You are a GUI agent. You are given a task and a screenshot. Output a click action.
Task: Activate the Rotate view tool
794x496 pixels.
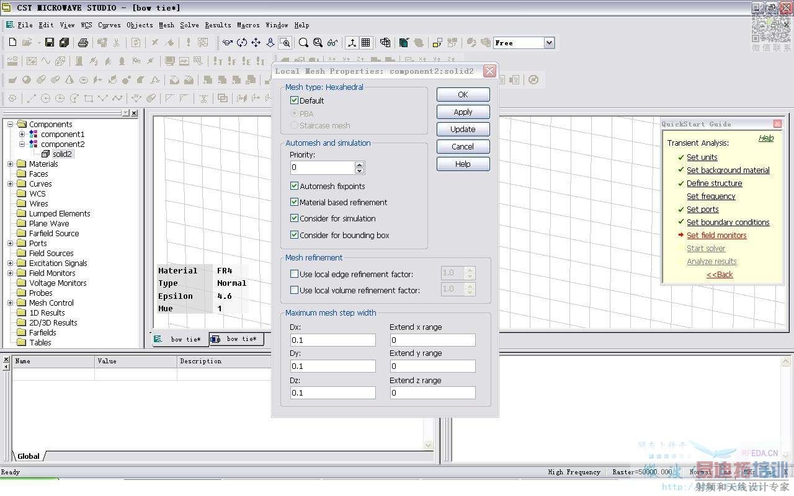point(228,43)
